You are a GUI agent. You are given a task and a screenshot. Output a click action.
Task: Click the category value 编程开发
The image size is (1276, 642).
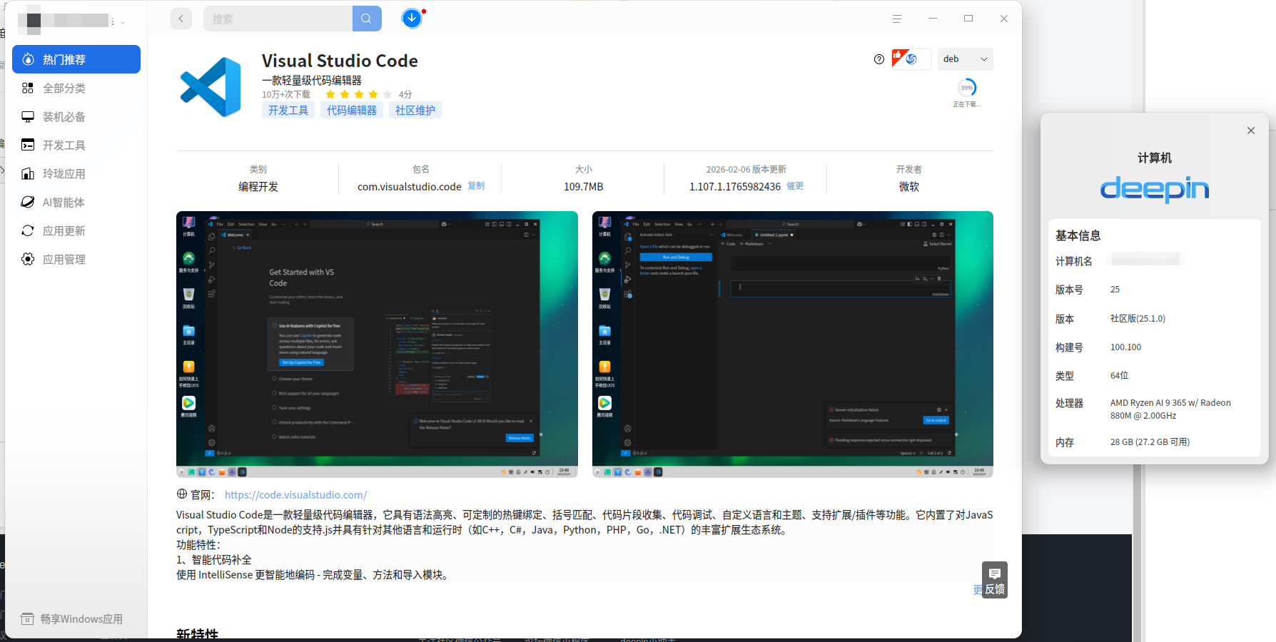258,187
